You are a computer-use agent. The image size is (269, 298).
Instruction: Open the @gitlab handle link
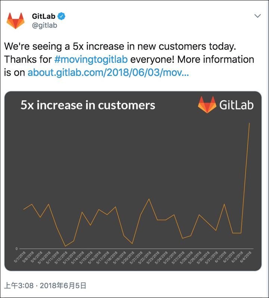[x=44, y=25]
